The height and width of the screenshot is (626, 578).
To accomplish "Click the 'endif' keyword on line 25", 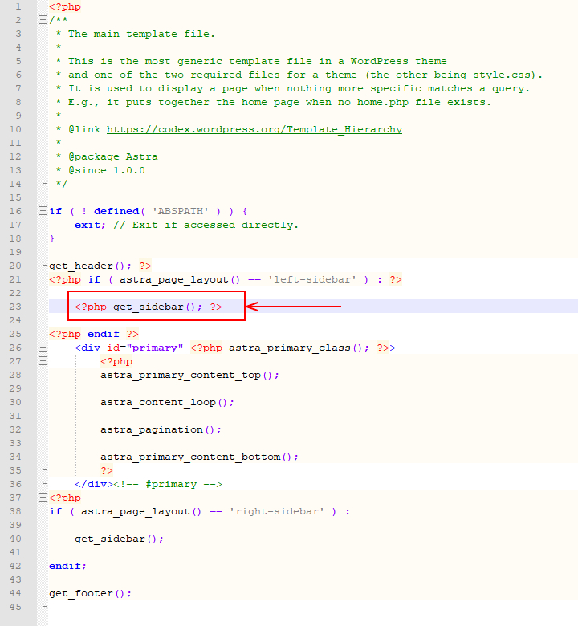I will [104, 334].
